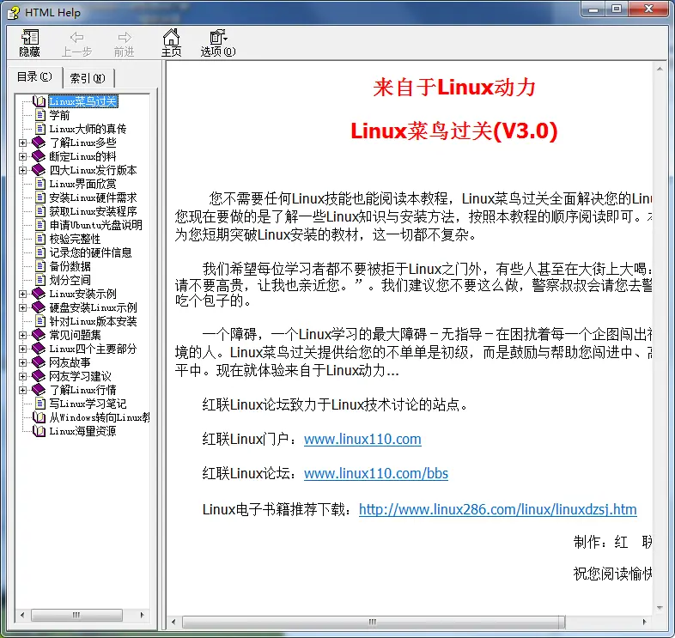This screenshot has height=638, width=675.
Task: Open the Options (选项) toolbar menu
Action: (218, 38)
